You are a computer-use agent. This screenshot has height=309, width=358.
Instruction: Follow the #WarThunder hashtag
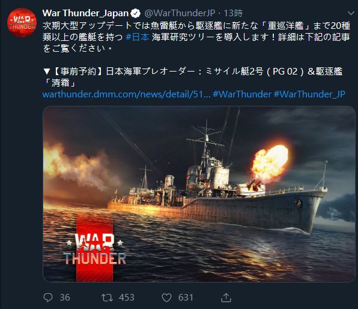coord(242,94)
